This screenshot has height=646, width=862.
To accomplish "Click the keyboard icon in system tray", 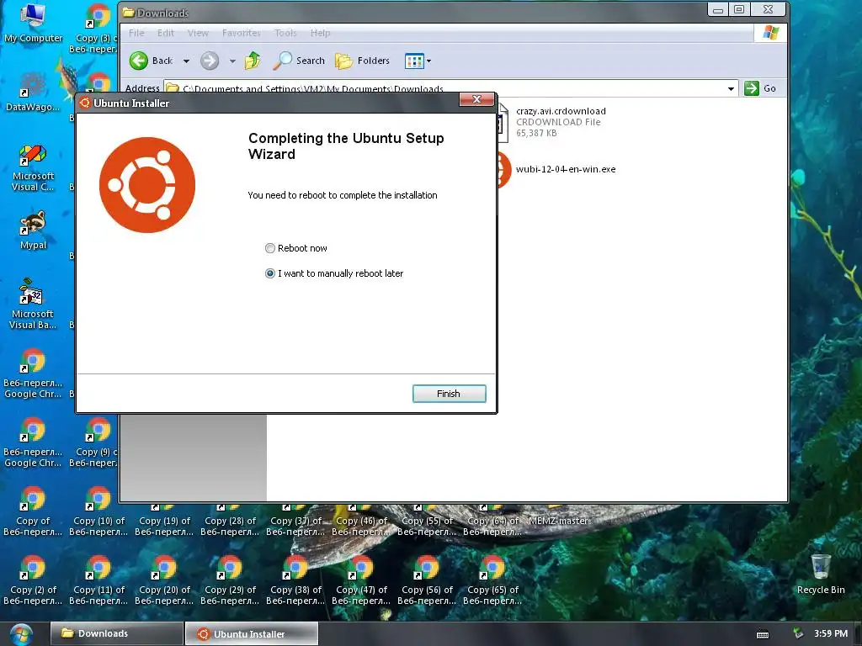I will [763, 634].
